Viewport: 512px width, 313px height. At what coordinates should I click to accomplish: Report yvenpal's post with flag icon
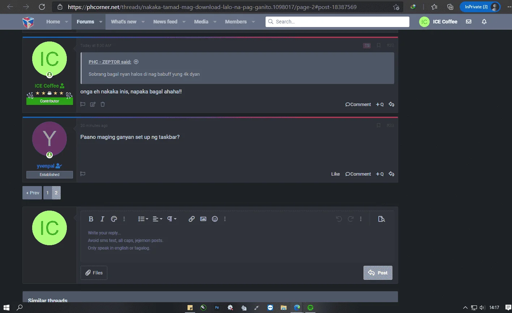click(x=83, y=174)
